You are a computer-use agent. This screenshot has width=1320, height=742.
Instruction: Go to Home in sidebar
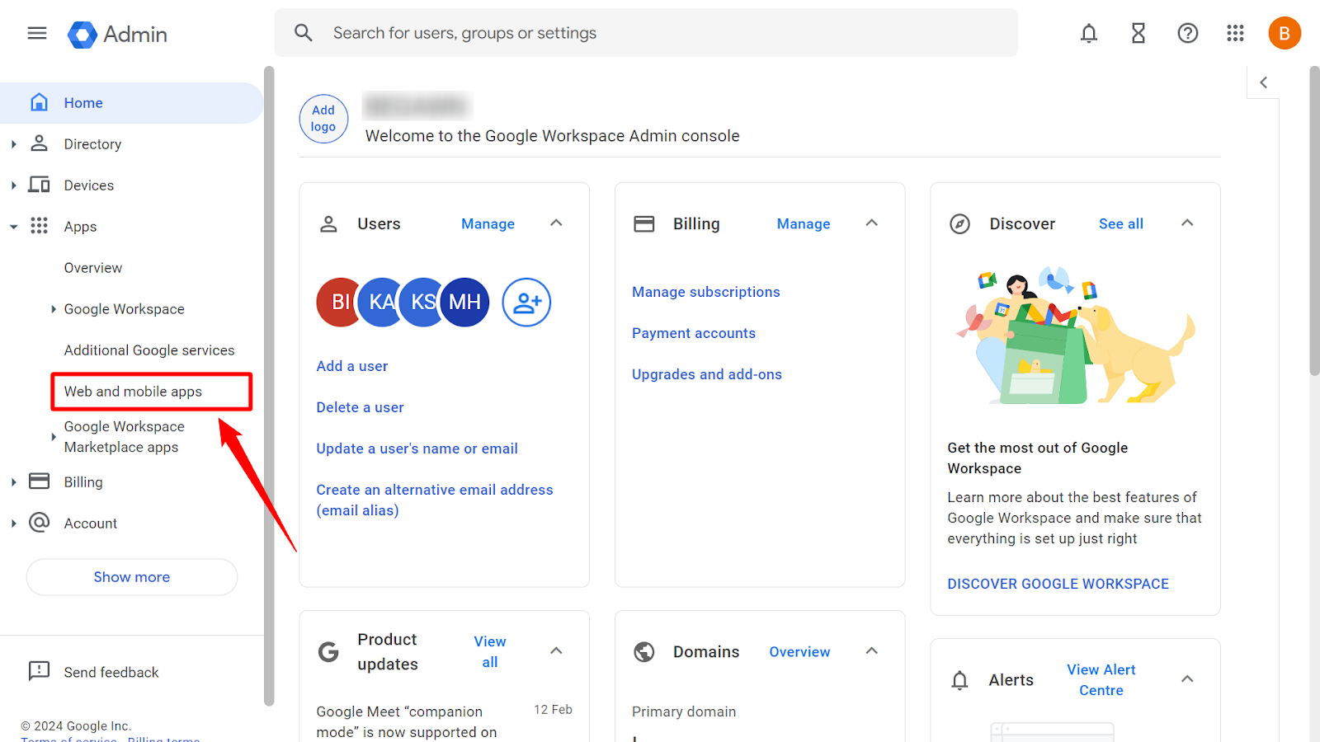131,103
